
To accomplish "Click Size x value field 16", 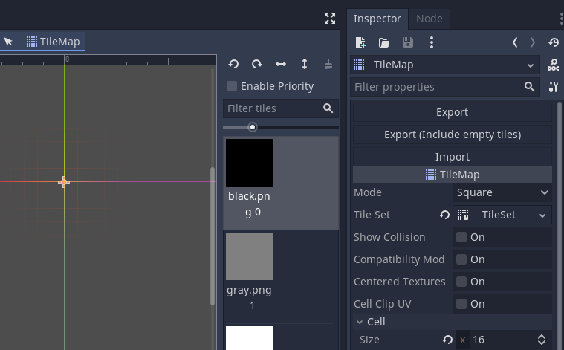I will (503, 340).
